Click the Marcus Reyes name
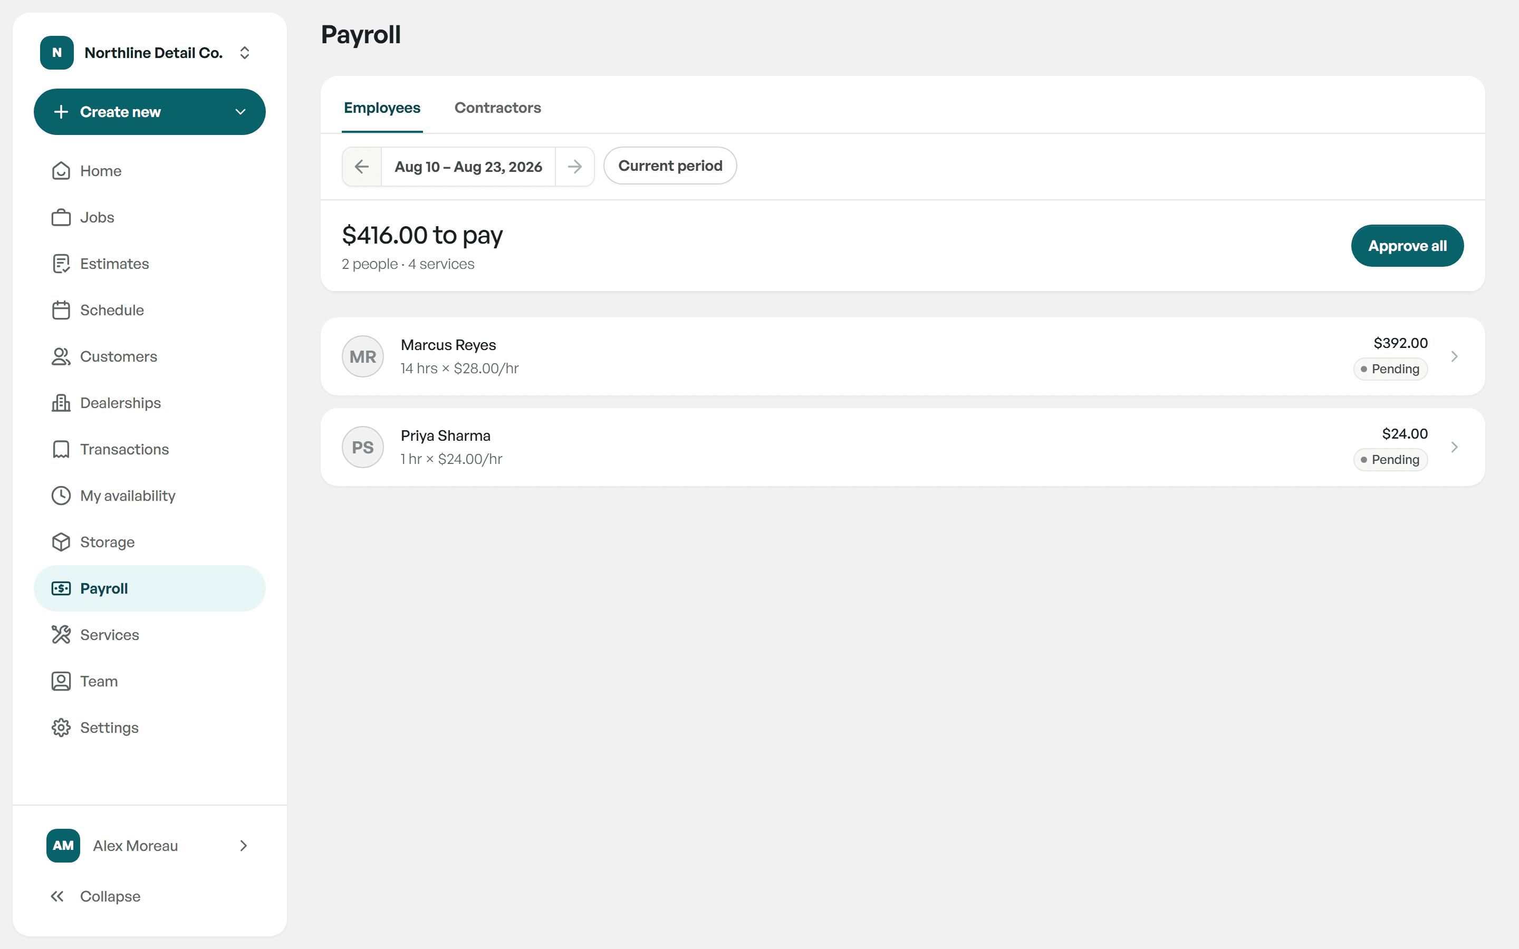 [448, 345]
